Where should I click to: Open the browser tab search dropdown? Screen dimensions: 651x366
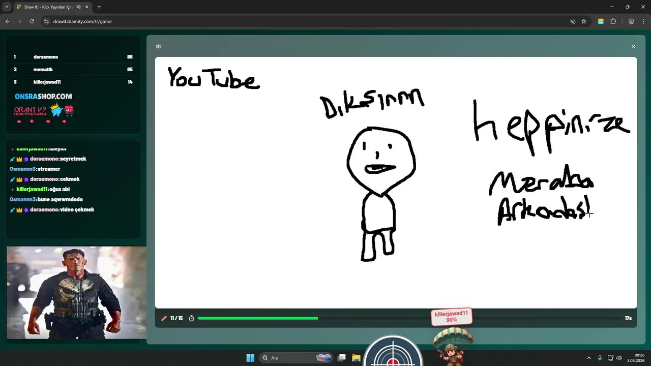[7, 7]
